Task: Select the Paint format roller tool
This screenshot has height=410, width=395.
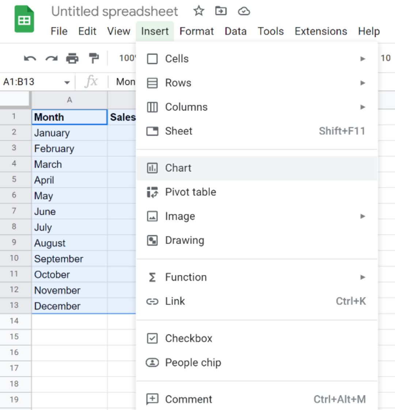Action: pos(94,58)
